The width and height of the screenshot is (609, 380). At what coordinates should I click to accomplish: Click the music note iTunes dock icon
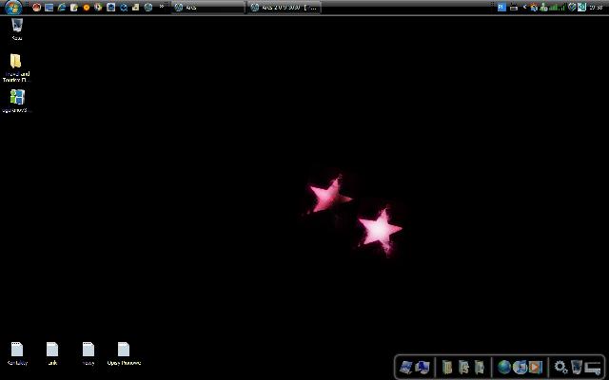520,367
